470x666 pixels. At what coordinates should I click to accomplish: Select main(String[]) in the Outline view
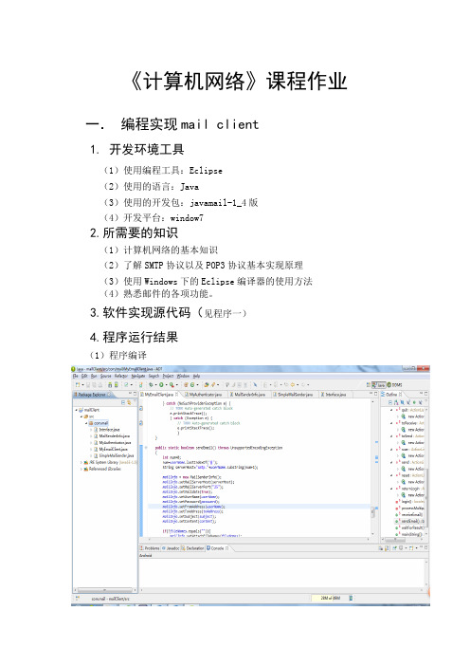tap(409, 534)
